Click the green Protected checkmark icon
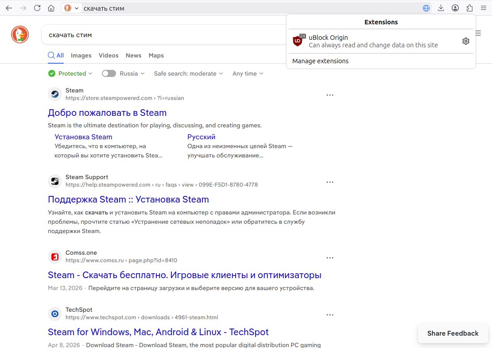 tap(52, 73)
